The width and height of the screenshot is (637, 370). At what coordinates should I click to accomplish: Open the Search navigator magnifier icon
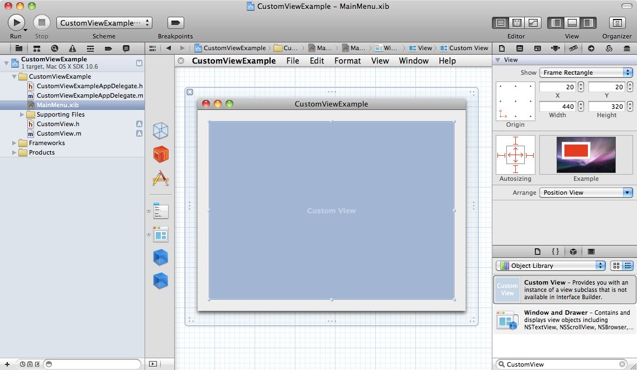55,49
